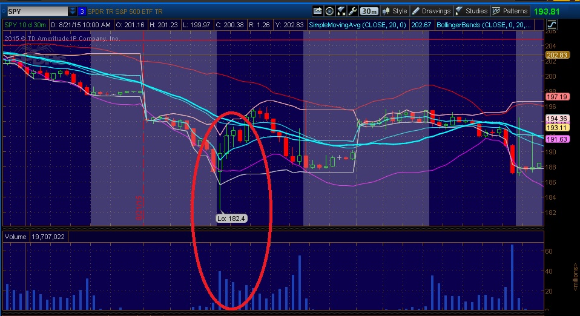
Task: Expand the SPY symbol dropdown arrow
Action: tap(73, 11)
